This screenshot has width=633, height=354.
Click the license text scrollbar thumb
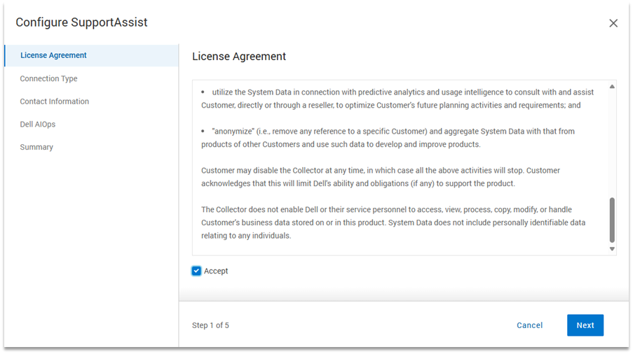(x=612, y=220)
